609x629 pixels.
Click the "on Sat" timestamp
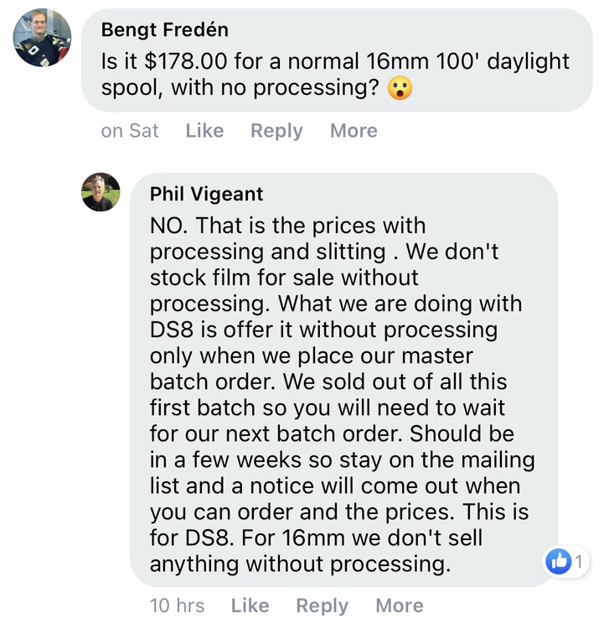click(129, 131)
